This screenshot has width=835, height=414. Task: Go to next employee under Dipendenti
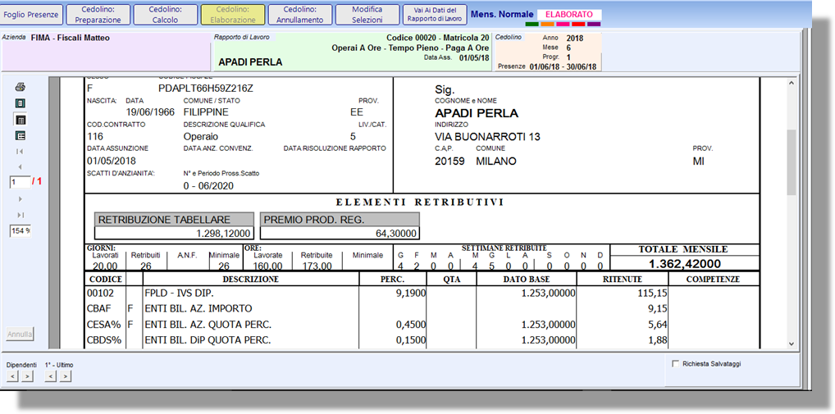pyautogui.click(x=27, y=377)
